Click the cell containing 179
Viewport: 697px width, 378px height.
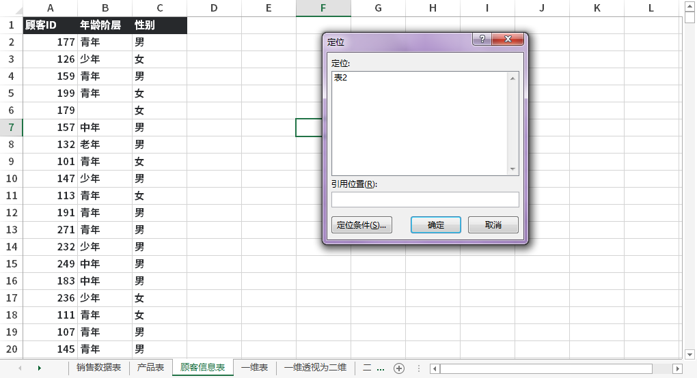[x=51, y=111]
